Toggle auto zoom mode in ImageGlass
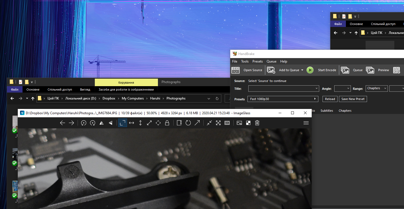Viewport: 404px width, 209px height. point(123,123)
